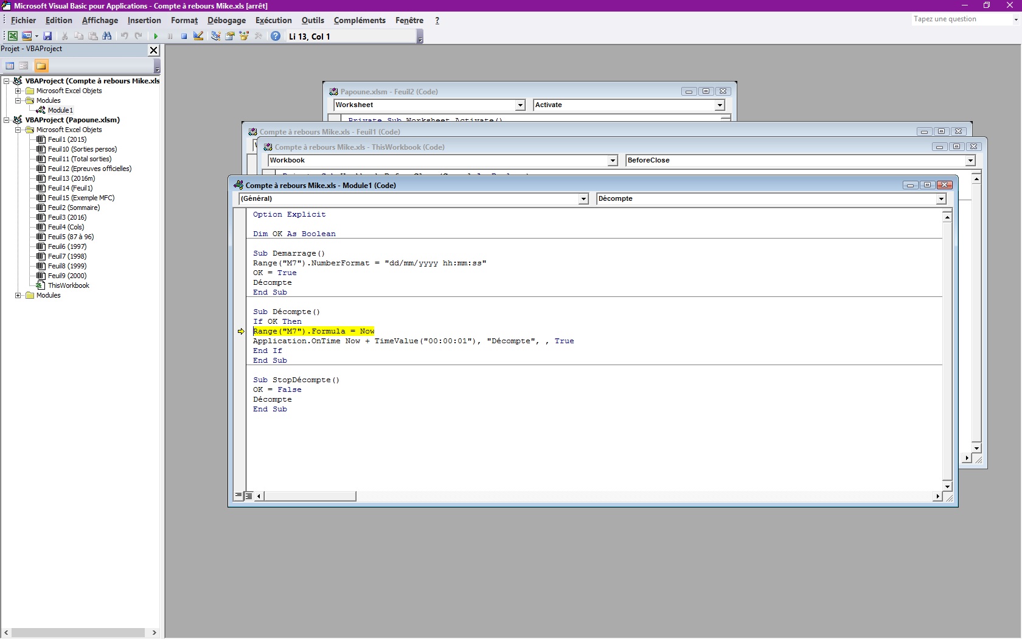1022x639 pixels.
Task: Click the Paste clipboard icon
Action: click(92, 36)
